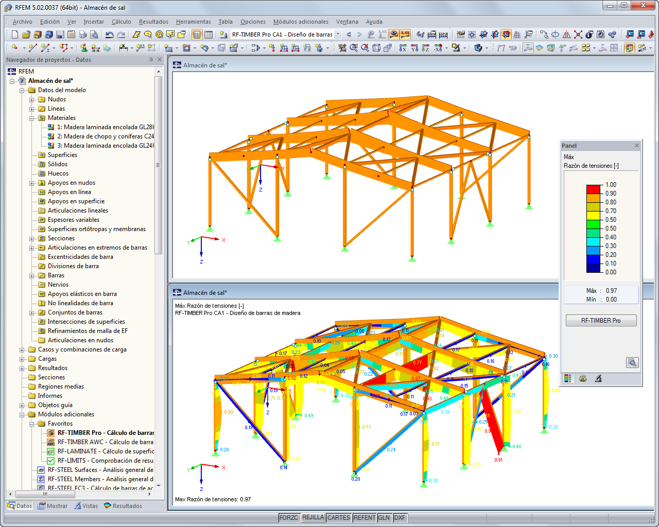This screenshot has width=659, height=527.
Task: Go to previous result case with left arrow
Action: click(349, 34)
